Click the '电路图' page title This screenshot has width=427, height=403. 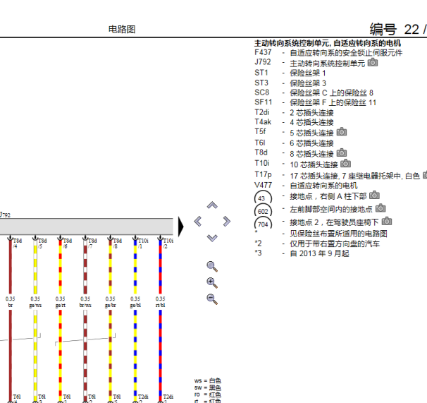(122, 29)
